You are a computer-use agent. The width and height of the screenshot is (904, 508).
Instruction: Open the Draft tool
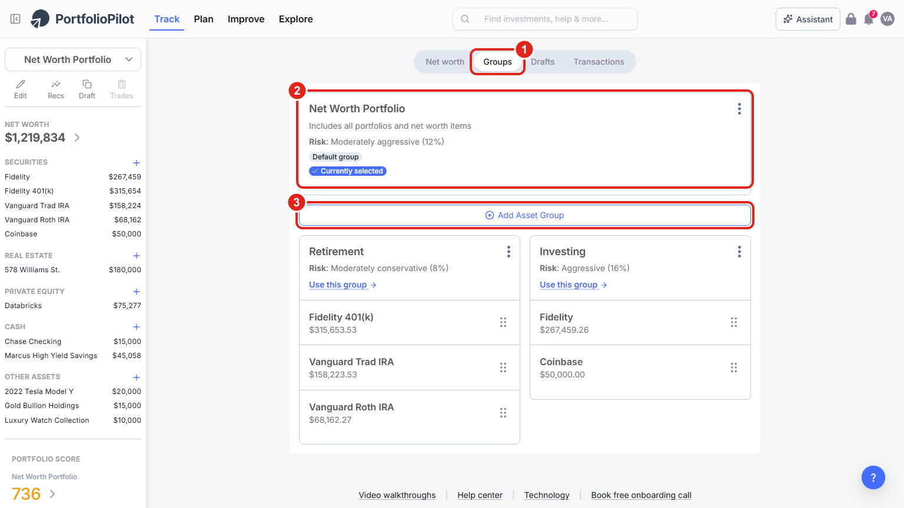pyautogui.click(x=87, y=89)
